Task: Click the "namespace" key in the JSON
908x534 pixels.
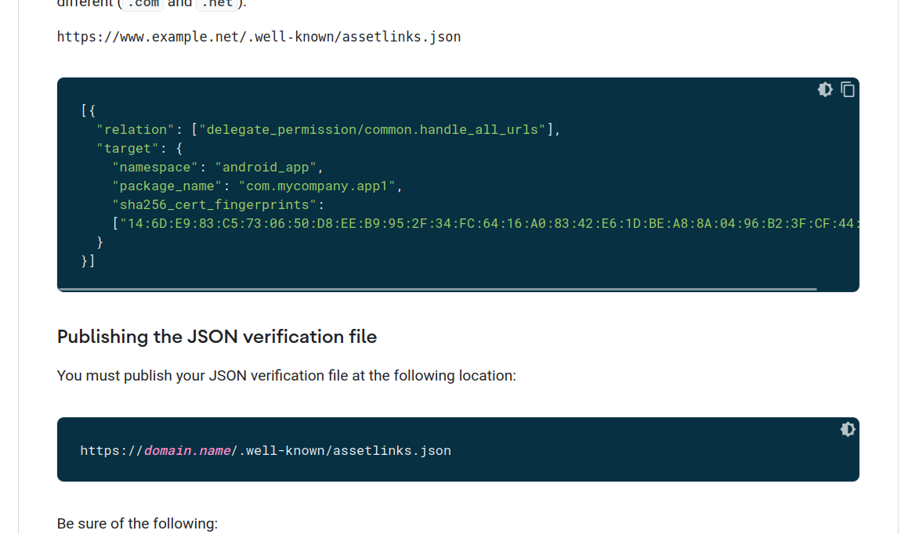Action: point(154,168)
